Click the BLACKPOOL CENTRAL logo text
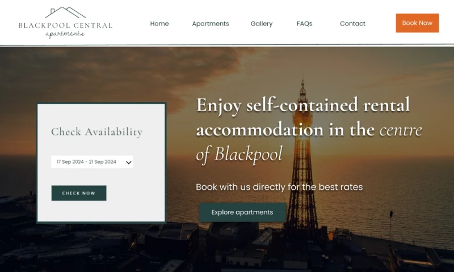 click(65, 25)
